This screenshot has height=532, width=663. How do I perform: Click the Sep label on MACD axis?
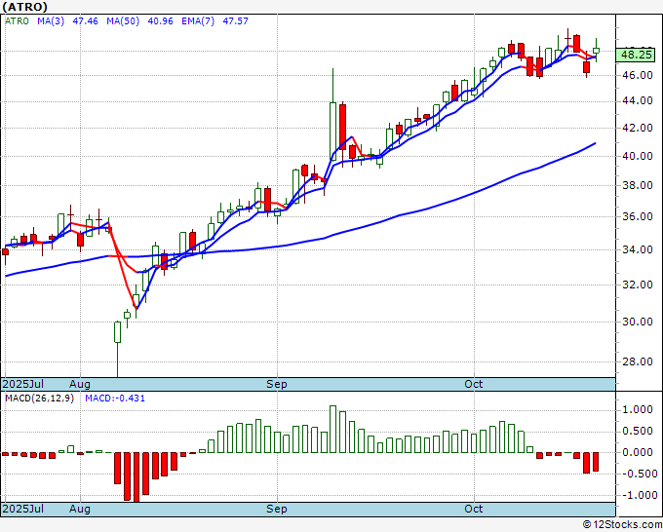point(277,509)
